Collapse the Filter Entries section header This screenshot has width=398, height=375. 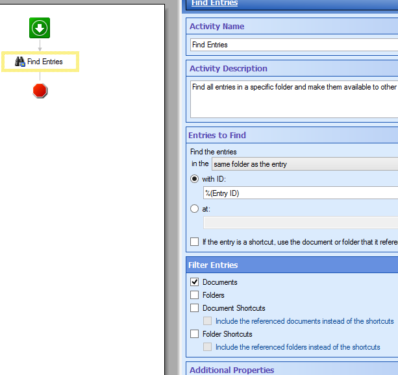coord(292,265)
